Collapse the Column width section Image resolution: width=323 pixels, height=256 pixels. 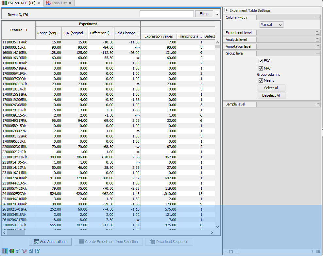317,17
